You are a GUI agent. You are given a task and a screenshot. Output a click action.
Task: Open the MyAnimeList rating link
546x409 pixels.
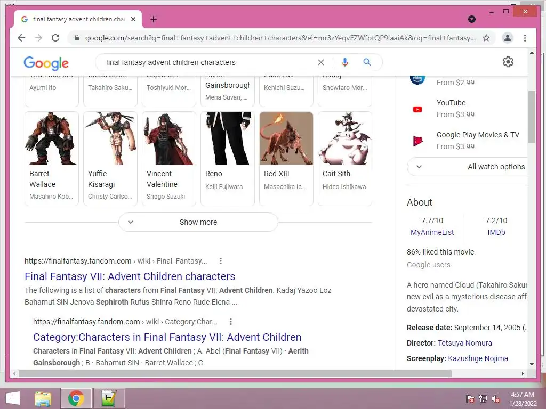432,232
